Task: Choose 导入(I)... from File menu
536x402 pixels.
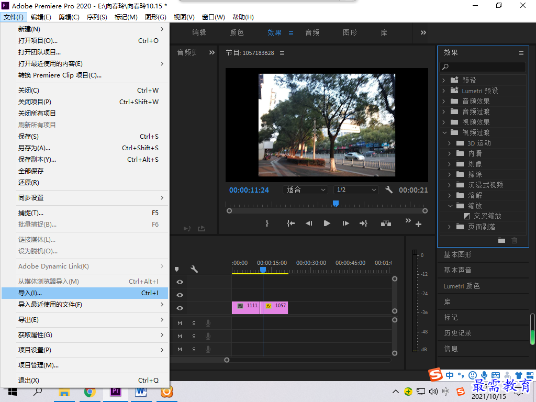Action: pos(85,293)
